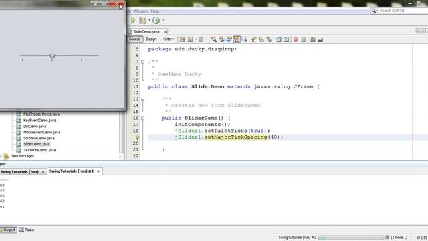Click the Last Edit icon in editor toolbar
This screenshot has width=428, height=241.
point(183,39)
